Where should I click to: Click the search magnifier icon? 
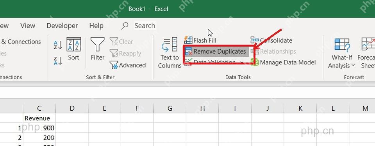pos(125,26)
